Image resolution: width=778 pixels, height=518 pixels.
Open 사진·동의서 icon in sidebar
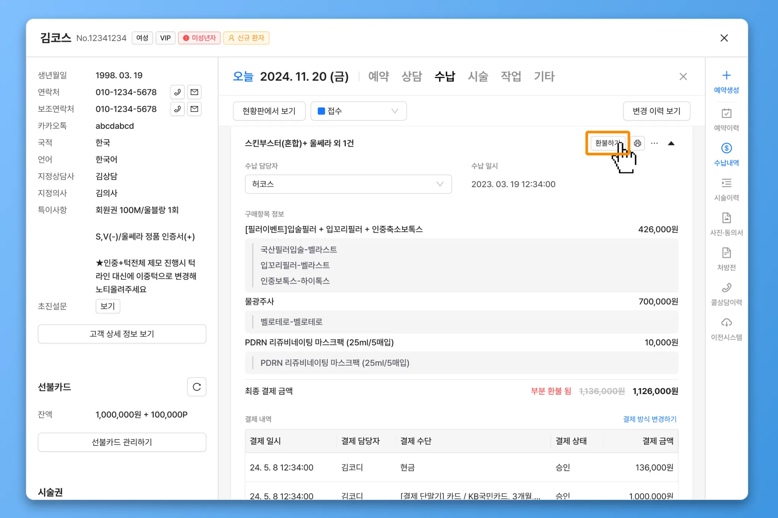pyautogui.click(x=726, y=218)
